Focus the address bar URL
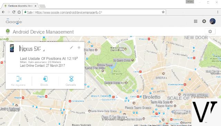221x126 pixels. (93, 12)
